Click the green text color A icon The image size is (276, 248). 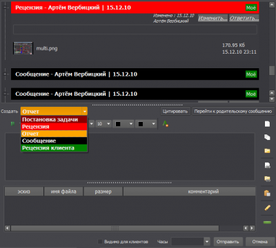[165, 124]
